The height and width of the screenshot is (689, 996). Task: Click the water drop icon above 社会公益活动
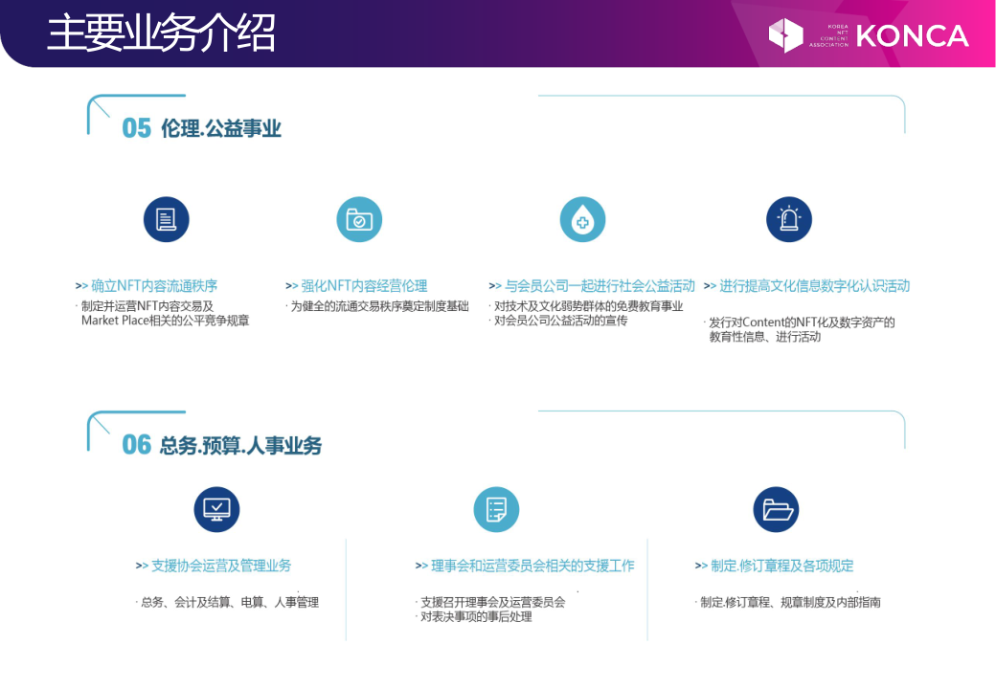pos(582,219)
